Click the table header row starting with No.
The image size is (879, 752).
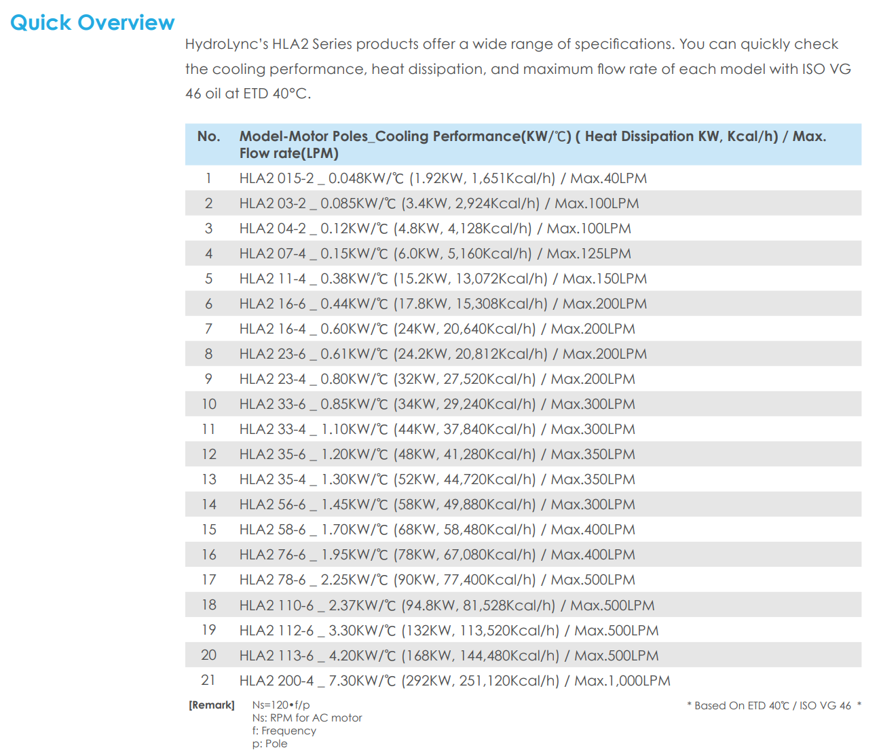coord(523,144)
